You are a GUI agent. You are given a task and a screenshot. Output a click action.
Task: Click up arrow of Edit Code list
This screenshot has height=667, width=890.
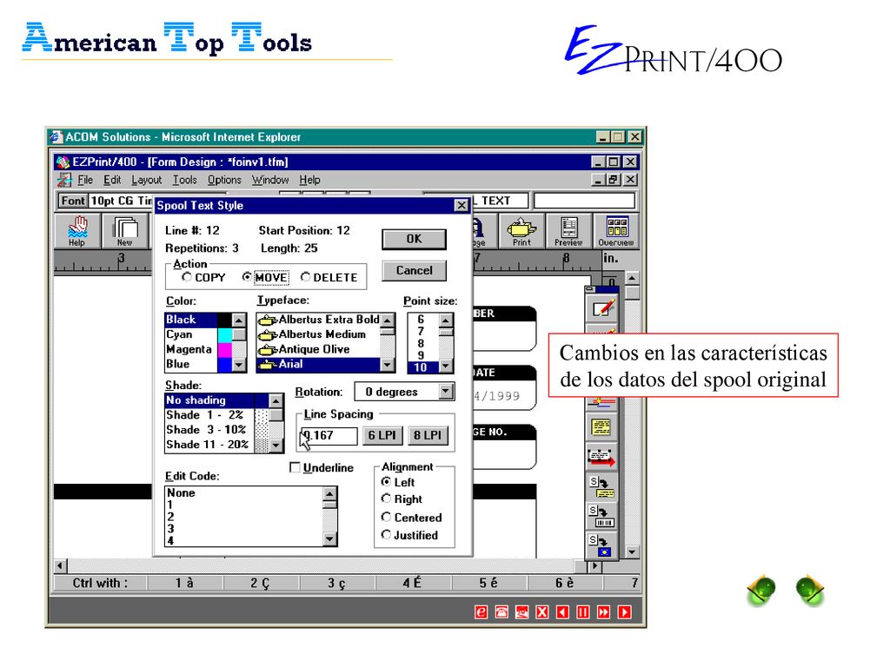(x=329, y=494)
